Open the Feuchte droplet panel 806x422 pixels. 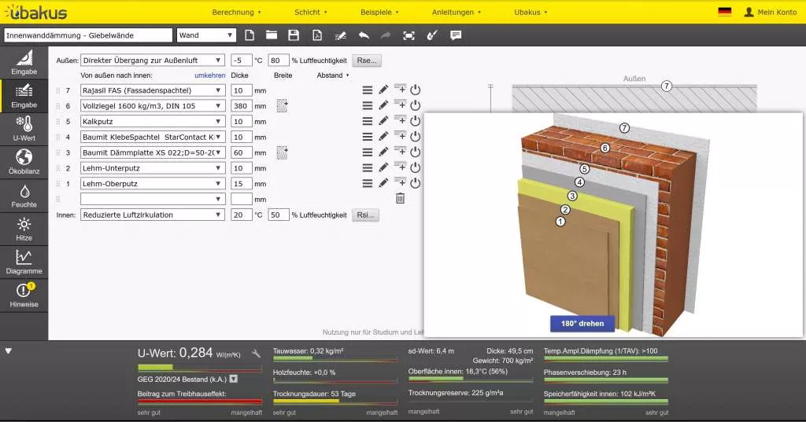(x=24, y=195)
